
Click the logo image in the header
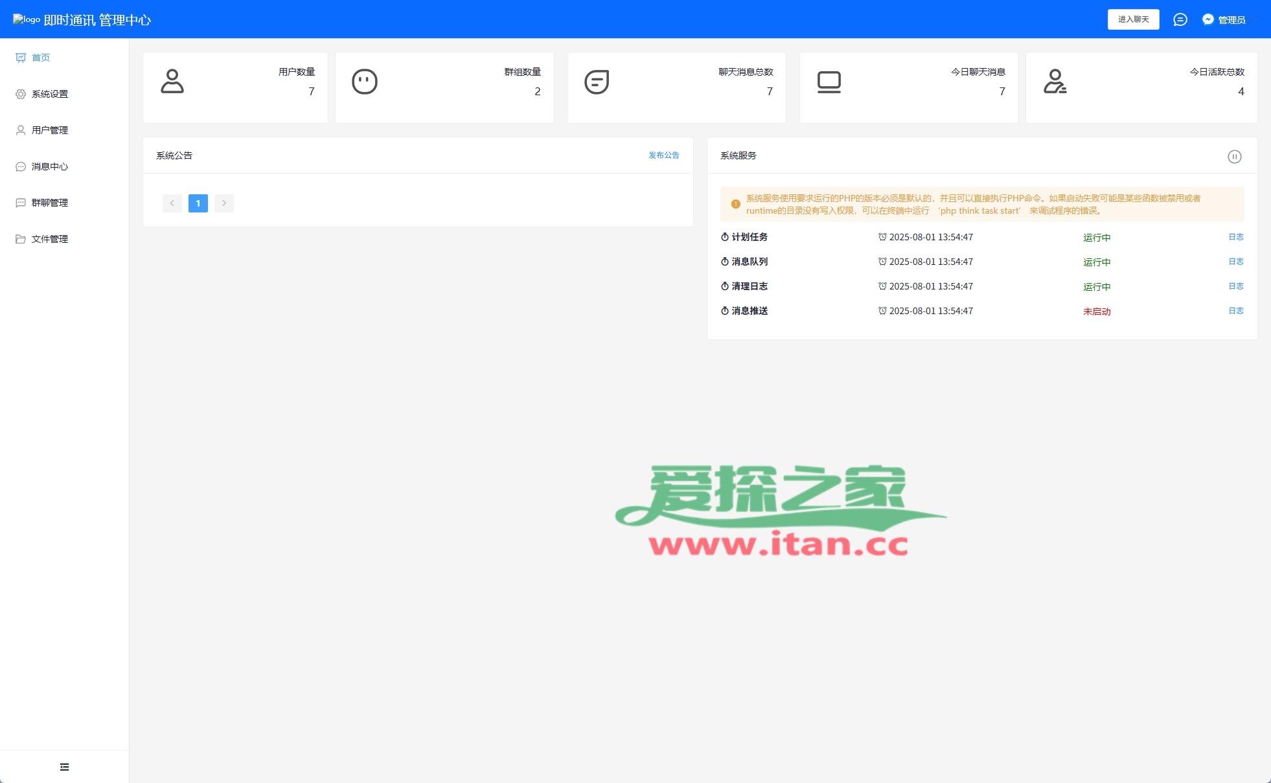[x=27, y=19]
